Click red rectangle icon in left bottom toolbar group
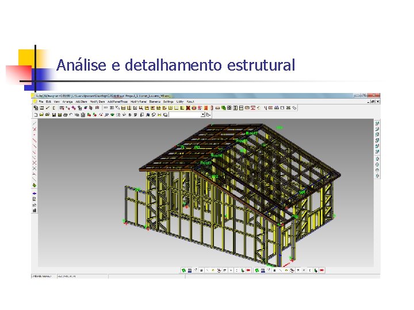414x310 pixels. tap(248, 270)
